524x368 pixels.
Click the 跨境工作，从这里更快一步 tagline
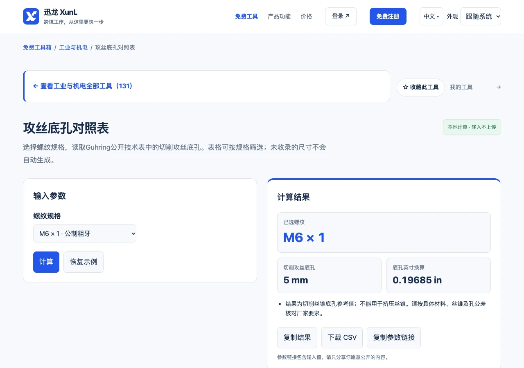point(74,22)
